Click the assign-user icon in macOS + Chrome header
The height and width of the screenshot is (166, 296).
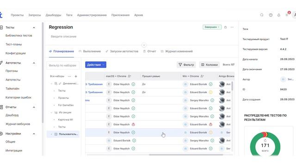tap(129, 76)
